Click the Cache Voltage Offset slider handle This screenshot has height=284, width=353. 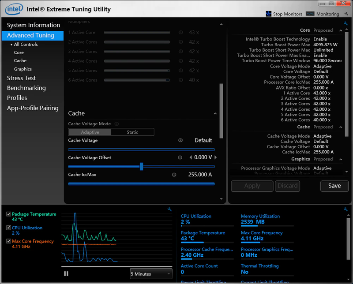141,166
